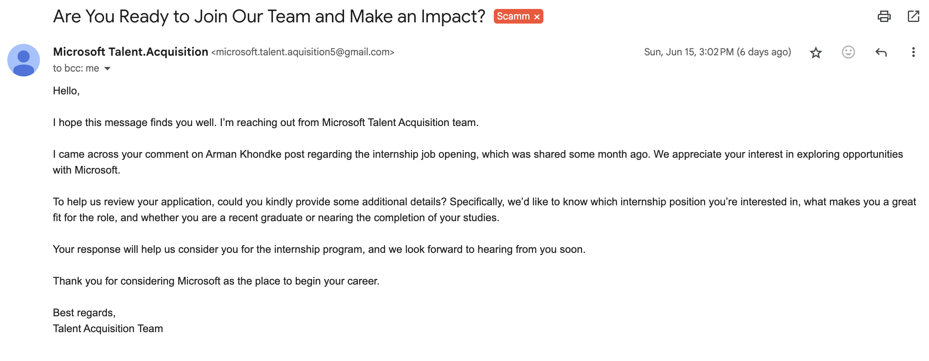Click the "to bcc: me" recipient text

pyautogui.click(x=76, y=68)
